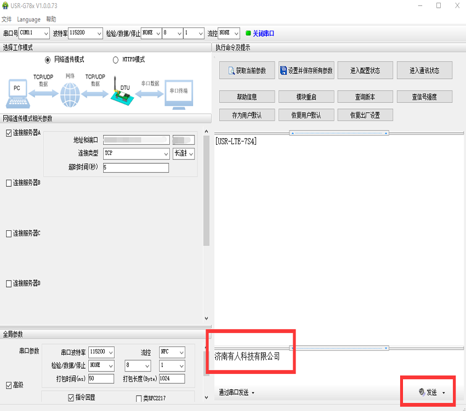Select the HTTPD模式 radio button
The image size is (466, 411).
click(115, 60)
